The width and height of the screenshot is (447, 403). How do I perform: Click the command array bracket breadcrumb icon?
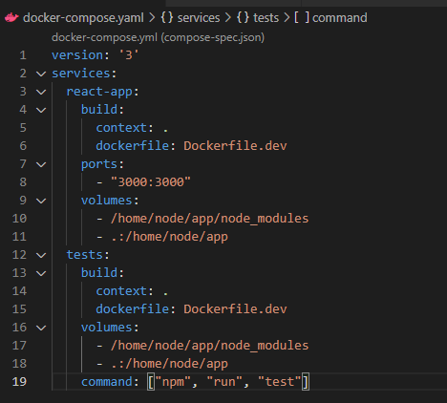click(x=301, y=17)
